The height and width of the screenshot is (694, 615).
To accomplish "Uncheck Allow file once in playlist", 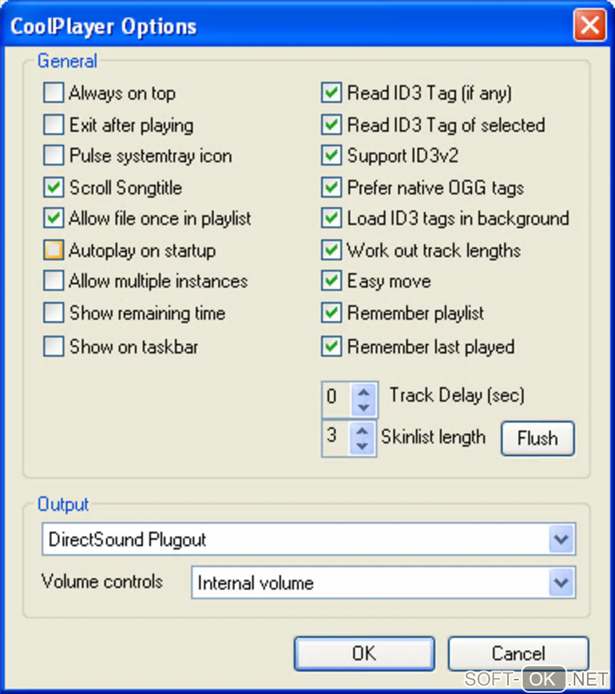I will pos(54,218).
